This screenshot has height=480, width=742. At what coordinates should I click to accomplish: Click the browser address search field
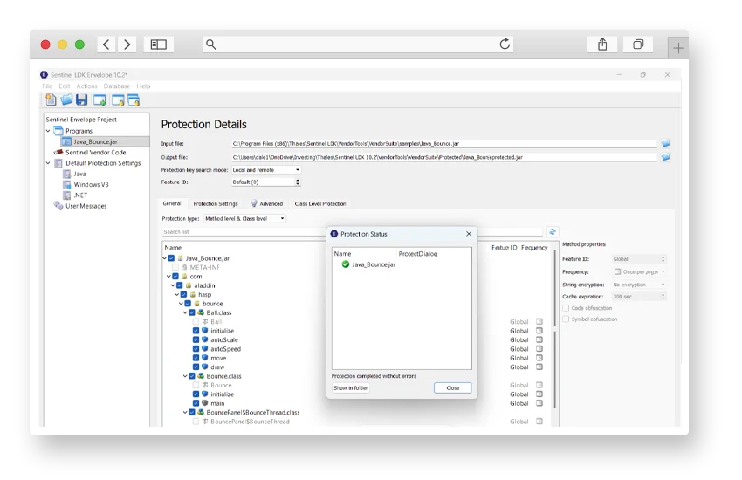tap(358, 45)
